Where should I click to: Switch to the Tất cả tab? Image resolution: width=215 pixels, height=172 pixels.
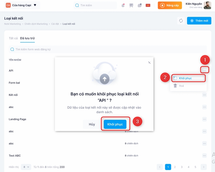tap(13, 38)
